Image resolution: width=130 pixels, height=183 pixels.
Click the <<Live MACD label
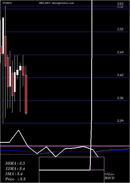tap(109, 176)
